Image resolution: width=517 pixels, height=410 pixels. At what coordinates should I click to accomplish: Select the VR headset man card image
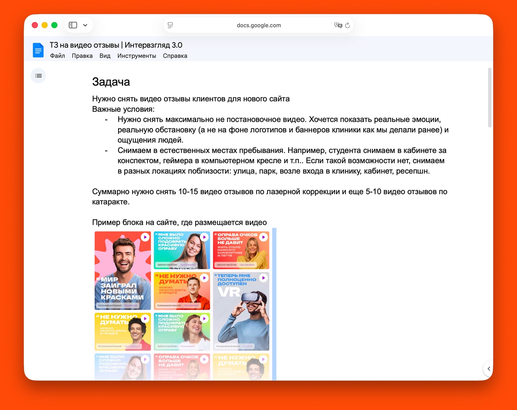pyautogui.click(x=241, y=311)
